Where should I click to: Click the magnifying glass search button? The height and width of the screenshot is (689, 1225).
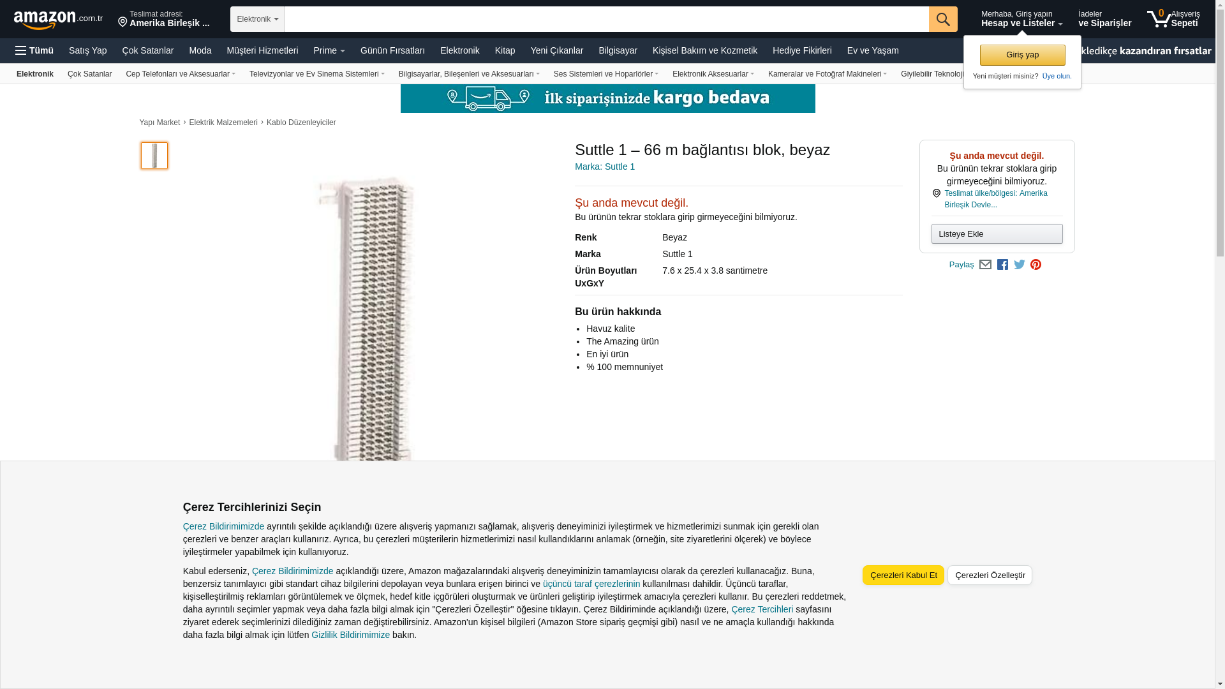tap(942, 19)
